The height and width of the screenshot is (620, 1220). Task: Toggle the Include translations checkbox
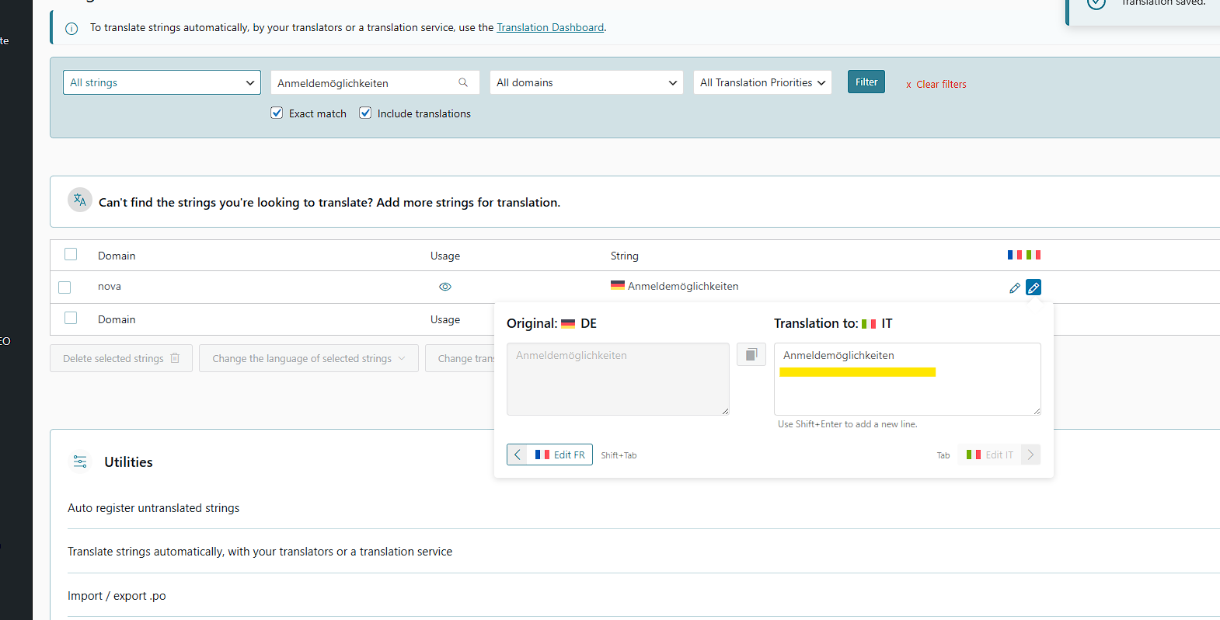click(365, 113)
